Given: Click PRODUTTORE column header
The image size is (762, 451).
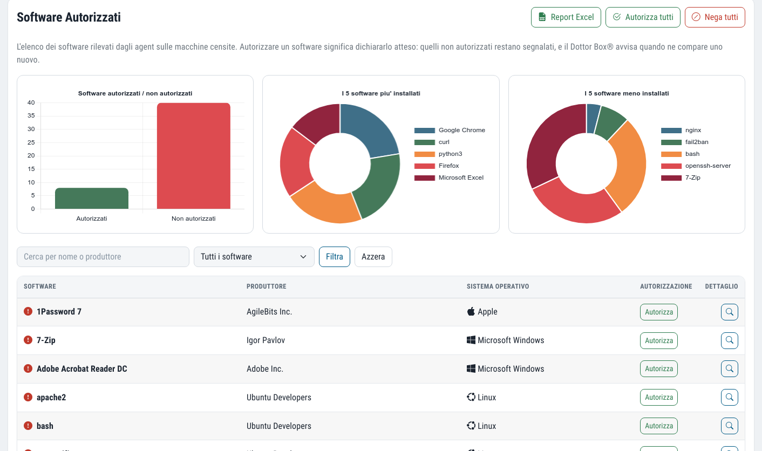Looking at the screenshot, I should click(x=267, y=286).
